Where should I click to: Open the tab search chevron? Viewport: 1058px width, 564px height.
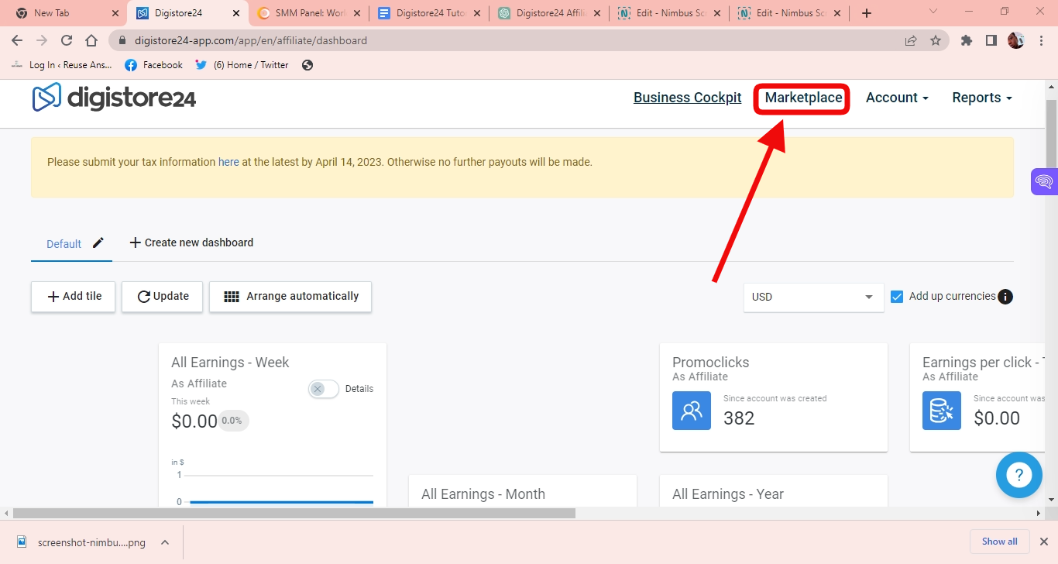coord(933,12)
